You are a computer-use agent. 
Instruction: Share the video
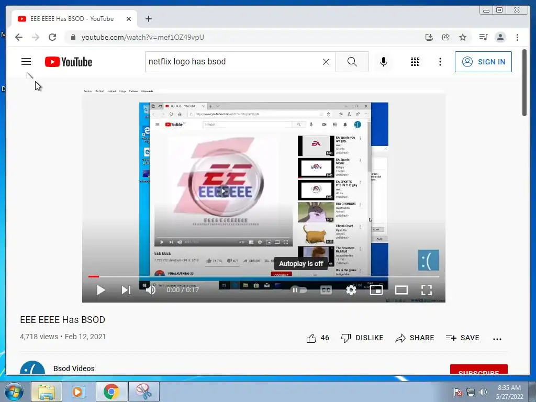pos(415,338)
